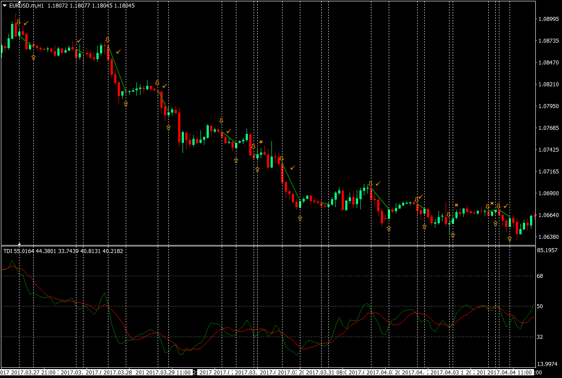The width and height of the screenshot is (562, 378).
Task: Click the orange checkmark confirmation near the chart top-left
Action: (26, 23)
